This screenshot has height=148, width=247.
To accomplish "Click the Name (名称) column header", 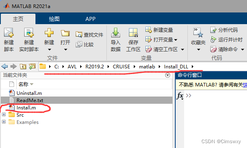I will 94,84.
